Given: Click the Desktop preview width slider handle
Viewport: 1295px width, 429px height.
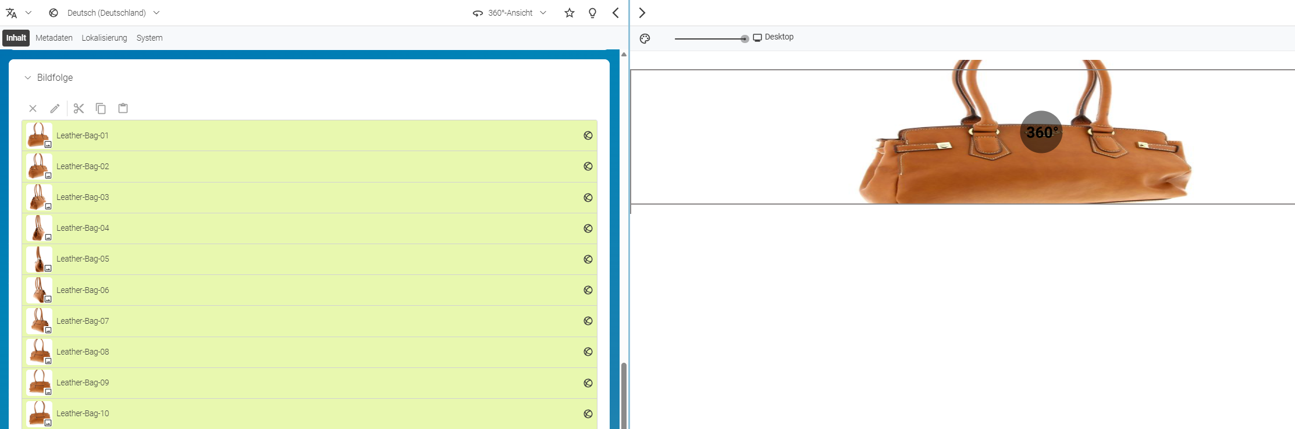Looking at the screenshot, I should 745,39.
